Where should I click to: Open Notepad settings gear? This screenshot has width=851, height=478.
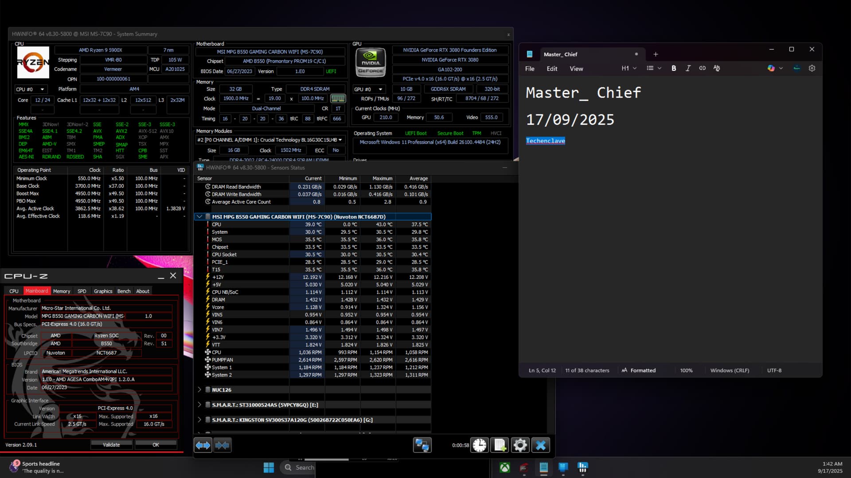point(812,68)
